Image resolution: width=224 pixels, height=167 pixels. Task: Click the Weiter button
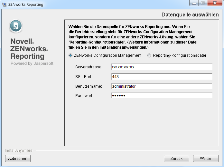[x=206, y=158]
